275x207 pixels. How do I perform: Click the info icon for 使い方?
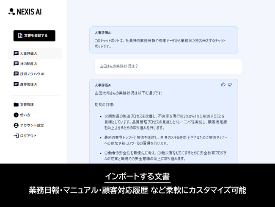[16, 115]
